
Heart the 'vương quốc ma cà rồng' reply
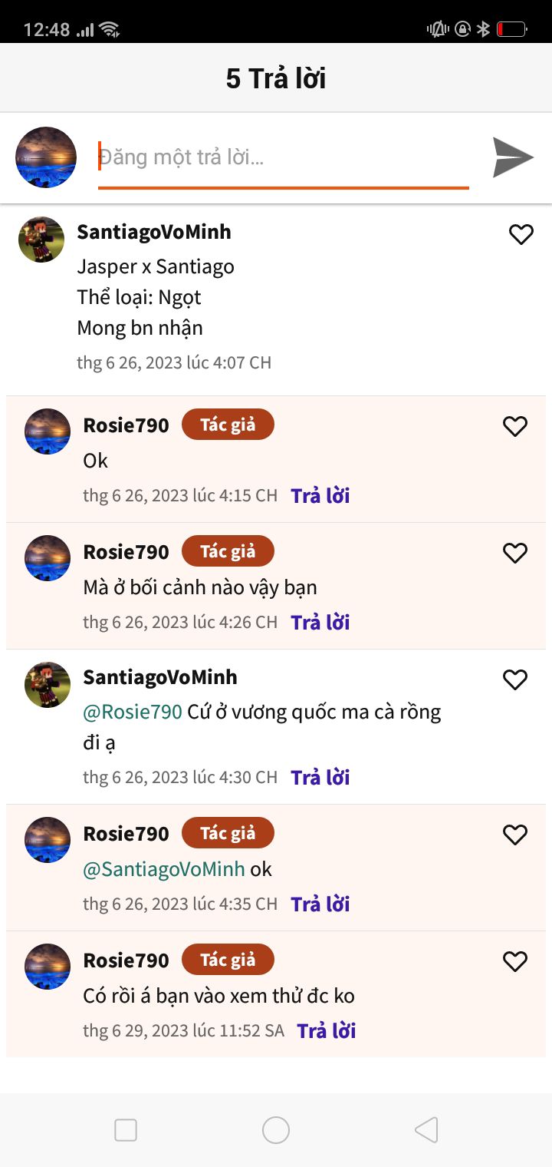pyautogui.click(x=515, y=679)
